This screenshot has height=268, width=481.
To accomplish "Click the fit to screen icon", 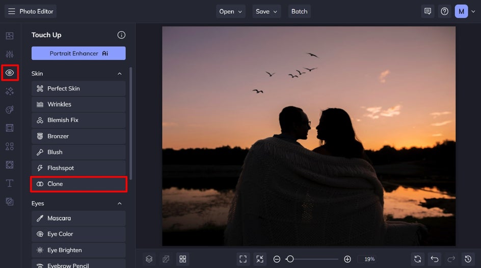I will [x=243, y=259].
